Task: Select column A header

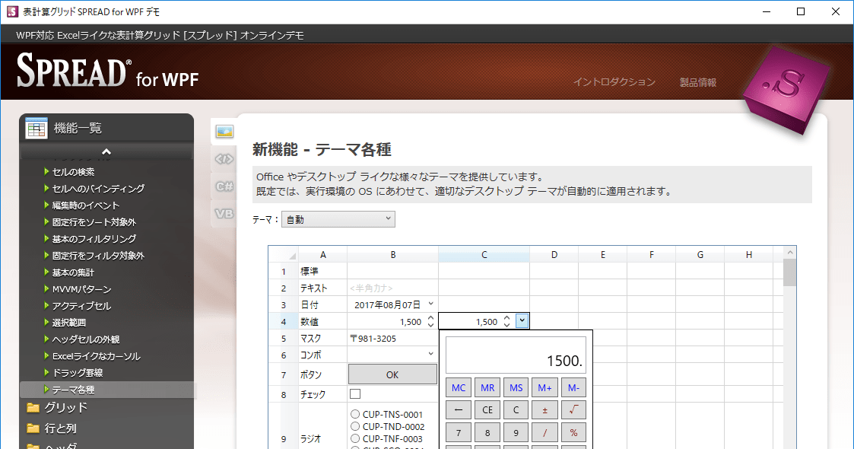Action: coord(322,254)
